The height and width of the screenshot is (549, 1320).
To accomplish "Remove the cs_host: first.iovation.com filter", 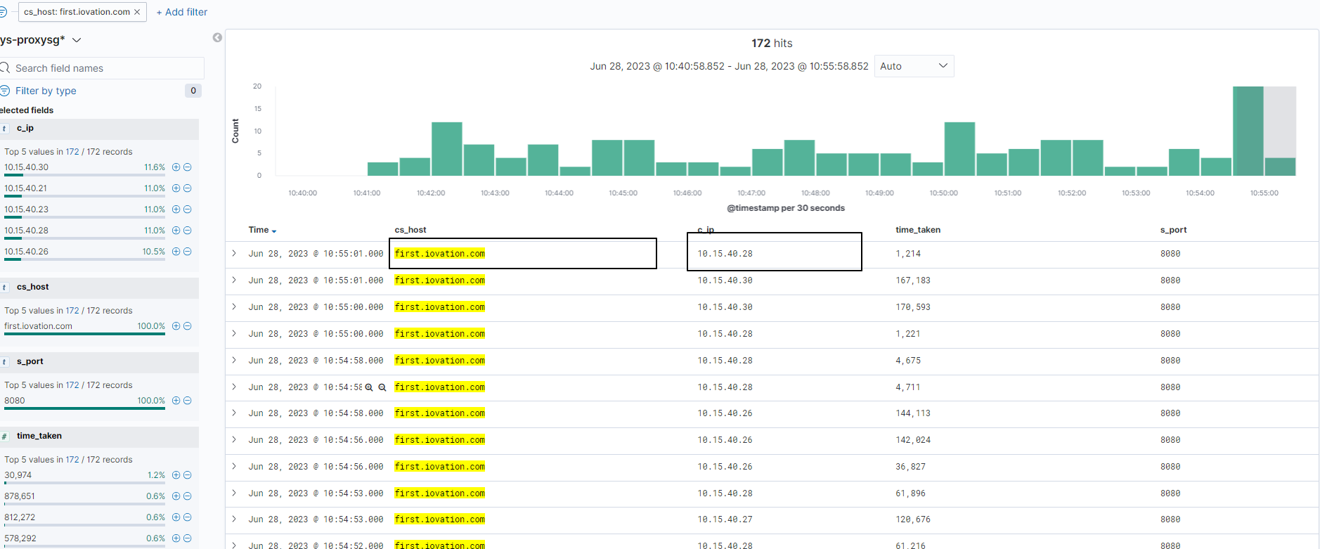I will click(137, 12).
